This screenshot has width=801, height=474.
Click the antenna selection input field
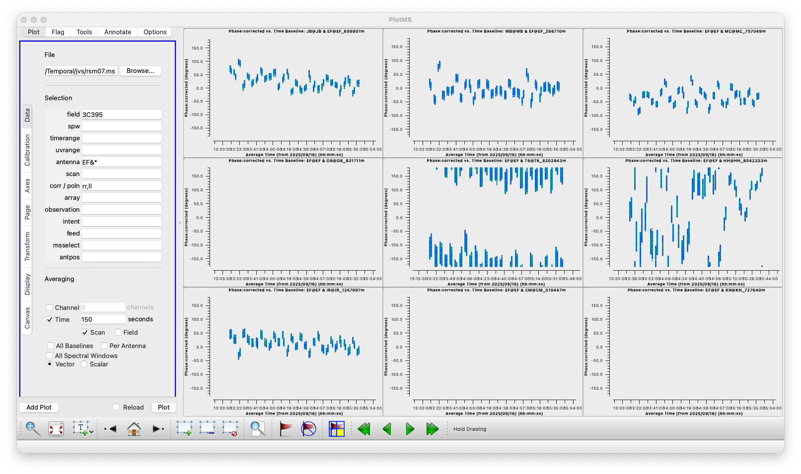pyautogui.click(x=121, y=162)
